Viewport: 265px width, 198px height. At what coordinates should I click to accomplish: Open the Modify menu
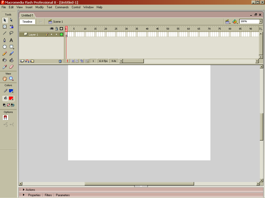[40, 7]
